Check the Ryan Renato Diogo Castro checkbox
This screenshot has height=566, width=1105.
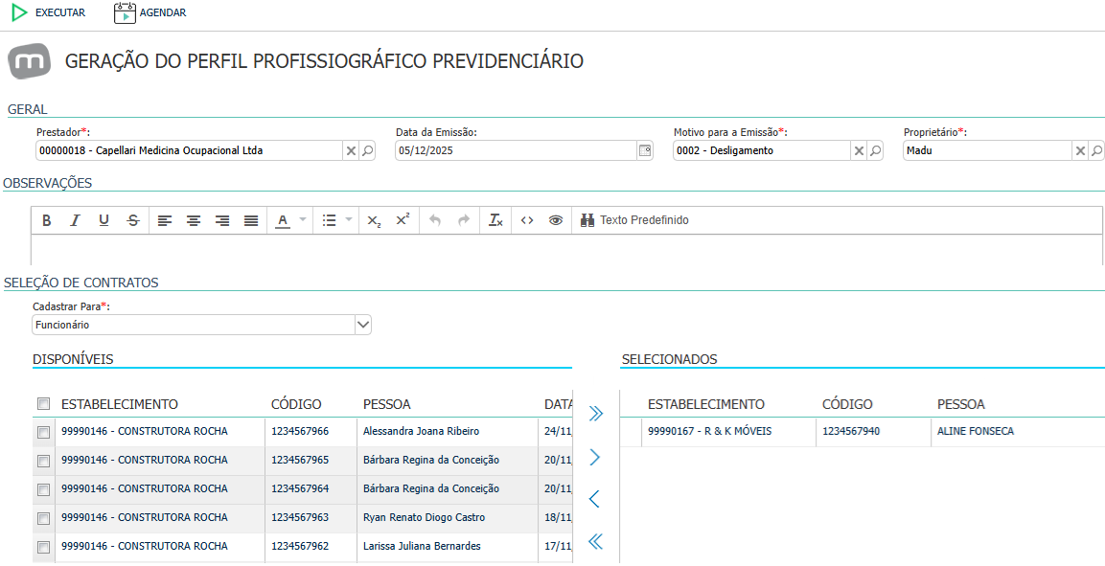[44, 518]
